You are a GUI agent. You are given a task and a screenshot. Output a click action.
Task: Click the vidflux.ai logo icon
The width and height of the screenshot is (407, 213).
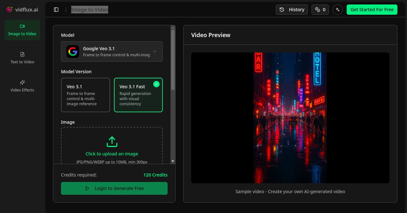click(9, 9)
